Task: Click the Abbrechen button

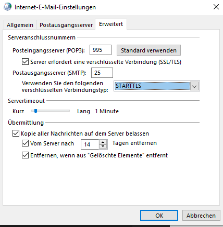Action: (x=201, y=216)
